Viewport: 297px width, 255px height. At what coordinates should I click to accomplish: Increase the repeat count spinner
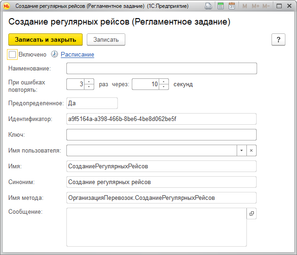point(90,82)
